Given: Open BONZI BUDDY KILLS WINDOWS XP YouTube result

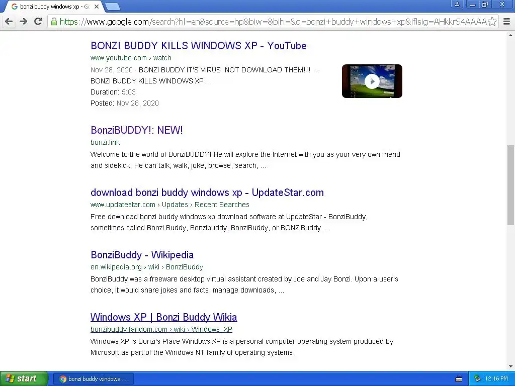Looking at the screenshot, I should click(x=198, y=46).
